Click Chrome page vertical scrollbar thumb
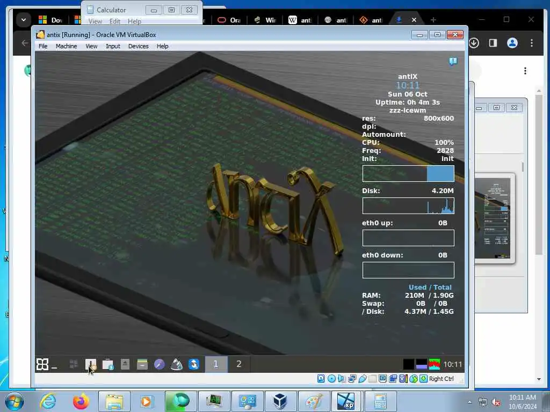The height and width of the screenshot is (412, 550). click(x=539, y=174)
